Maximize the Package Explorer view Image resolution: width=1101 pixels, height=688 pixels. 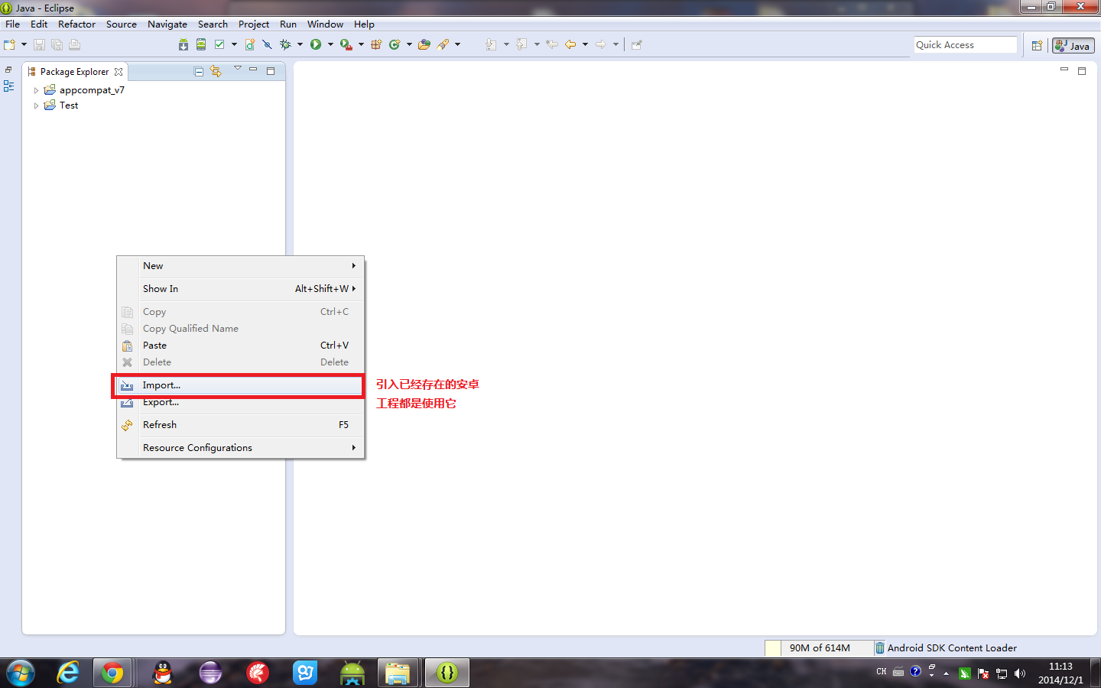click(x=271, y=70)
